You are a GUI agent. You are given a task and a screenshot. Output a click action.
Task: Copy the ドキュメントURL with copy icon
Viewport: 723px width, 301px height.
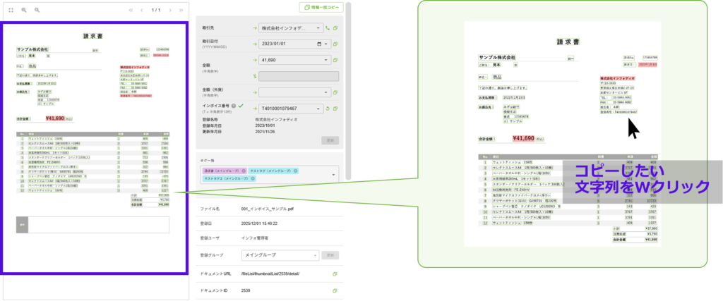tap(334, 273)
